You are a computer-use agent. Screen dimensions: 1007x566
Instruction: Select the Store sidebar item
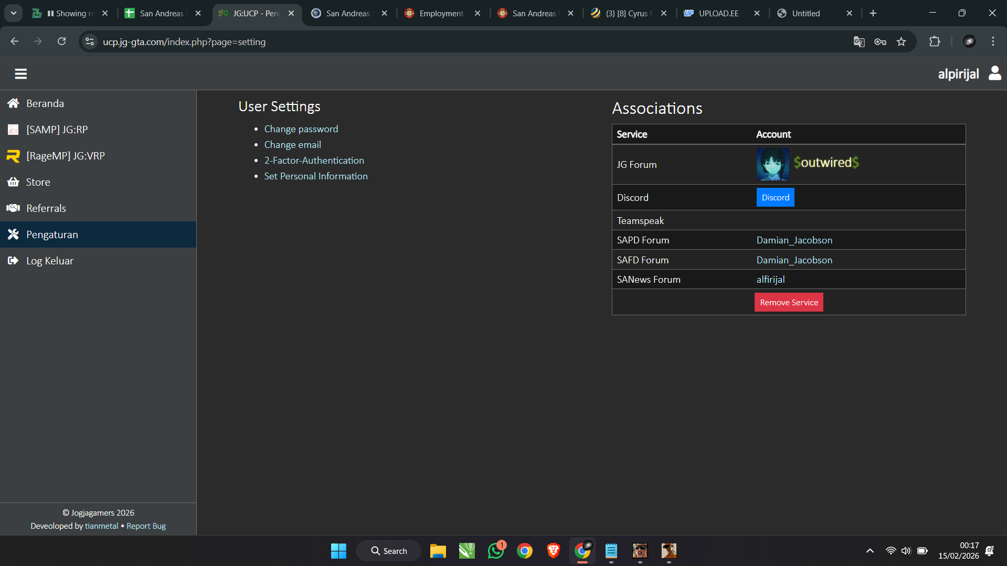38,182
